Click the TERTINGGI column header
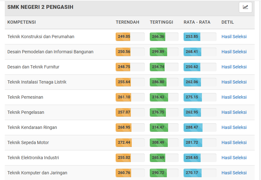This screenshot has height=180, width=261. tap(161, 22)
